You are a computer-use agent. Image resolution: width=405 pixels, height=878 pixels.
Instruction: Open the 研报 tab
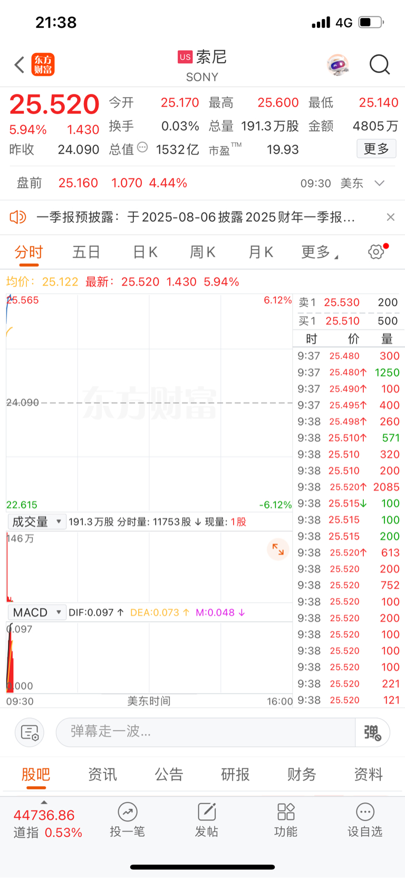point(235,775)
